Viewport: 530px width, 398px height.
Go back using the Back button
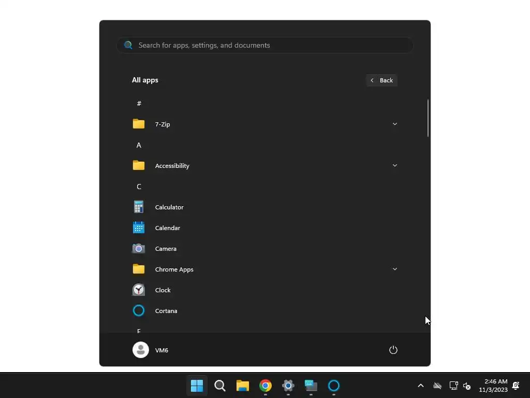[x=381, y=80]
